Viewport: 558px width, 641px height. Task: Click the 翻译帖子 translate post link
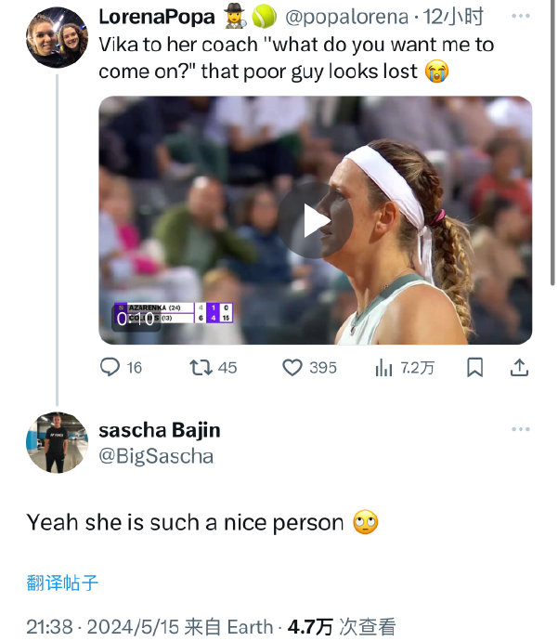pyautogui.click(x=62, y=583)
